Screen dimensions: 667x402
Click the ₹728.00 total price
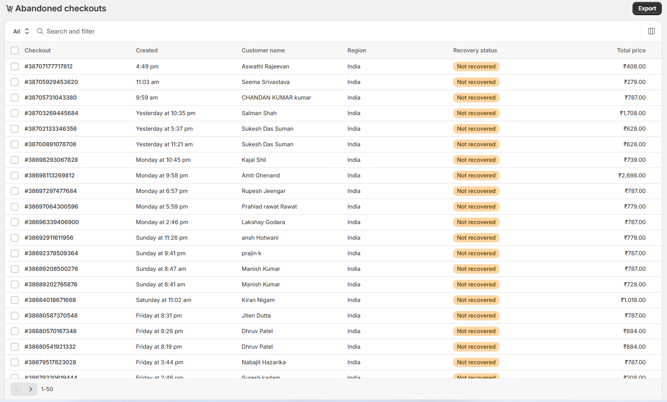(635, 285)
